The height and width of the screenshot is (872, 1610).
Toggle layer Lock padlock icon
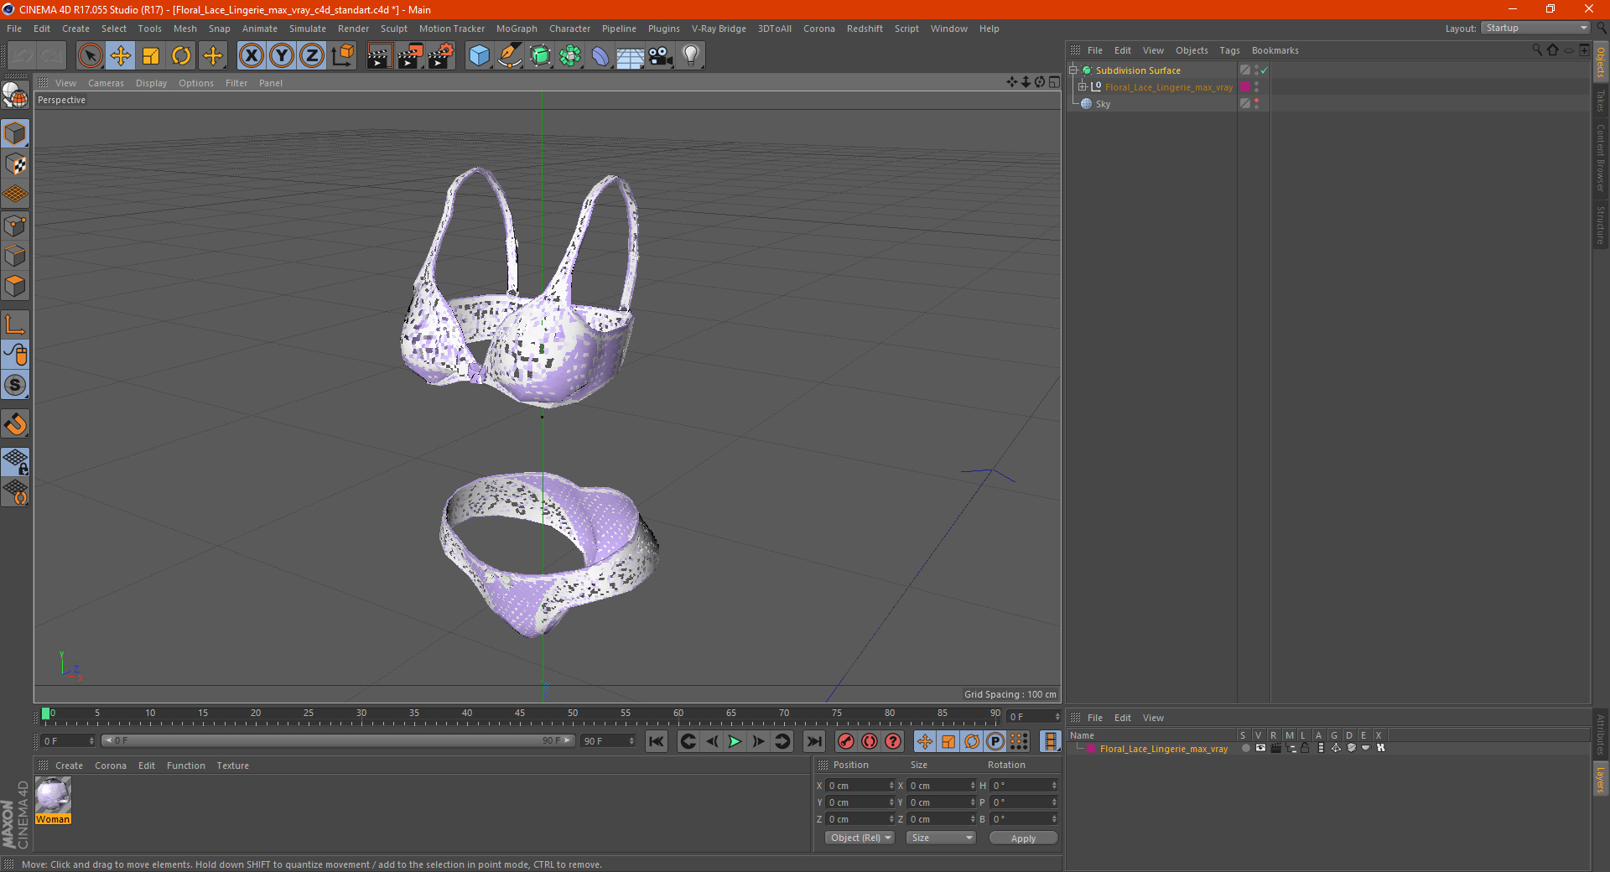(x=1305, y=749)
